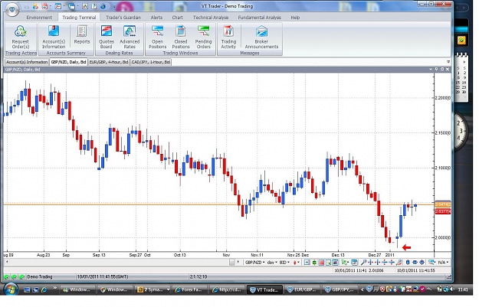Open the Reports window
The image size is (479, 307).
tap(81, 35)
